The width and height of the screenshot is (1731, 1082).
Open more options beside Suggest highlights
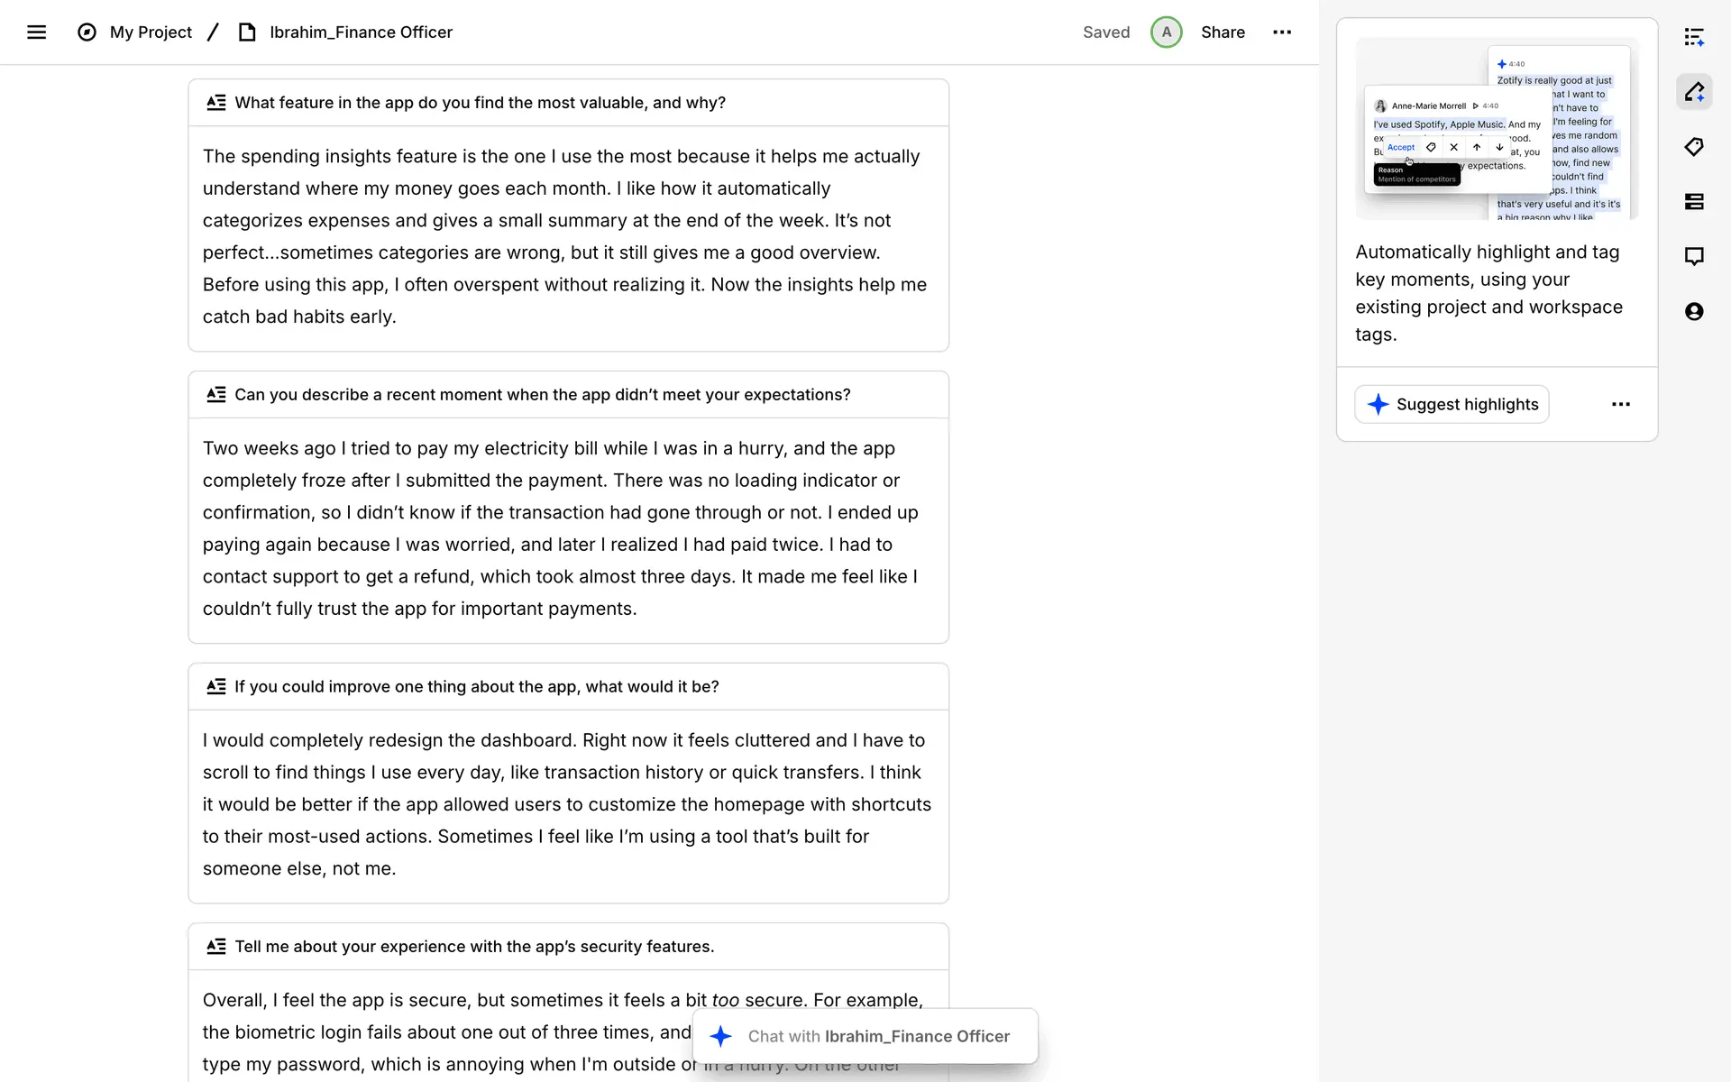tap(1620, 404)
